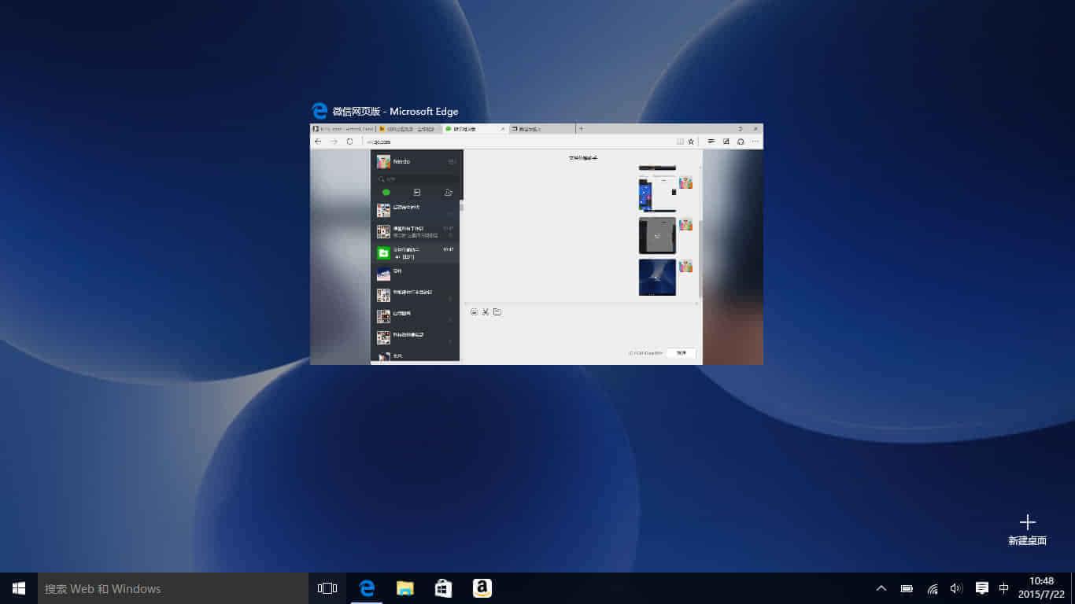
Task: Open the clock and calendar flyout
Action: point(1041,588)
